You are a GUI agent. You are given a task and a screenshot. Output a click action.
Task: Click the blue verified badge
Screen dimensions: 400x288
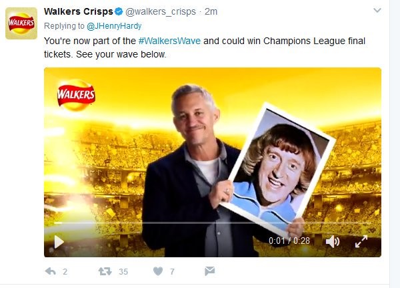[x=119, y=11]
